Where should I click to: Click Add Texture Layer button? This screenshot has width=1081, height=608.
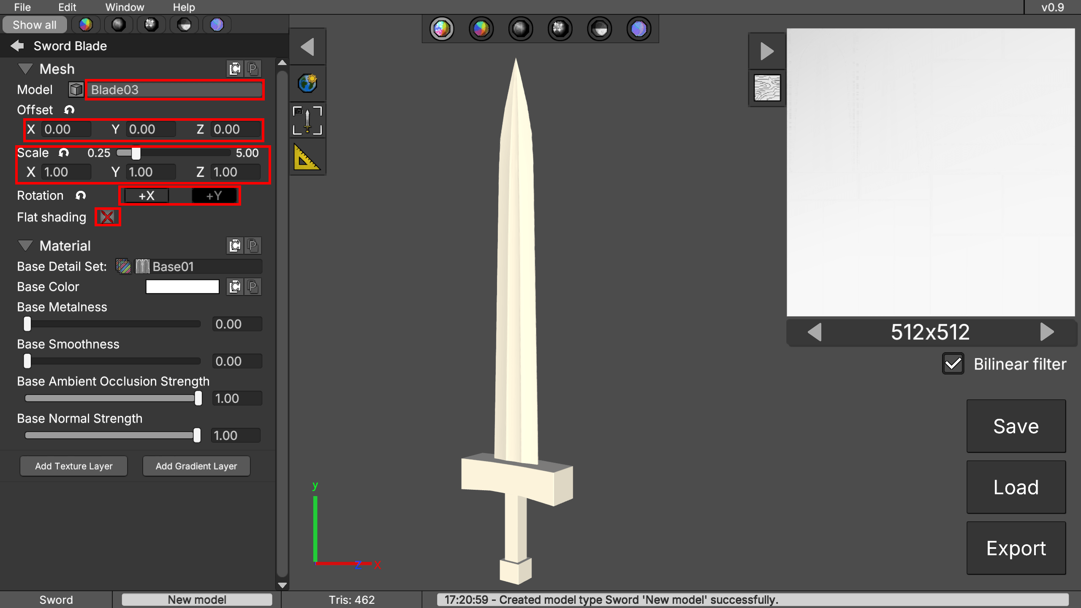pos(73,466)
